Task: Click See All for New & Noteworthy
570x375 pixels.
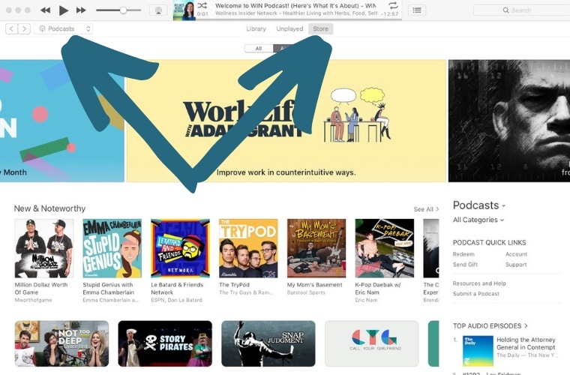Action: click(426, 209)
